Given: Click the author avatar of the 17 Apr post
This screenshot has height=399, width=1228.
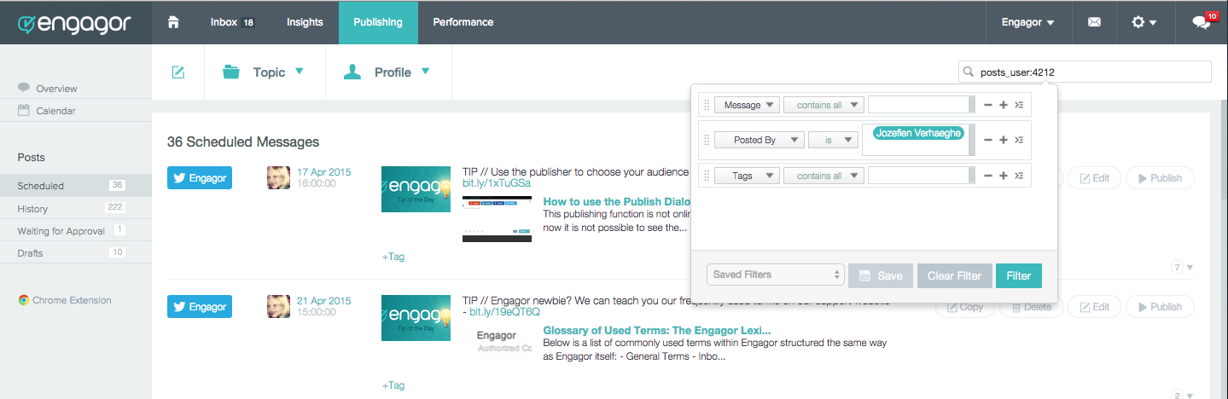Looking at the screenshot, I should coord(279,177).
